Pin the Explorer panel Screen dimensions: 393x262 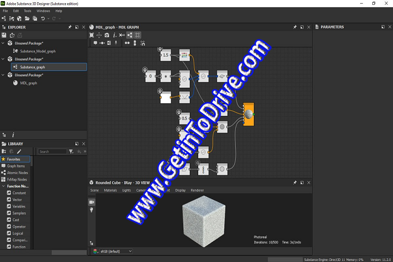point(70,27)
